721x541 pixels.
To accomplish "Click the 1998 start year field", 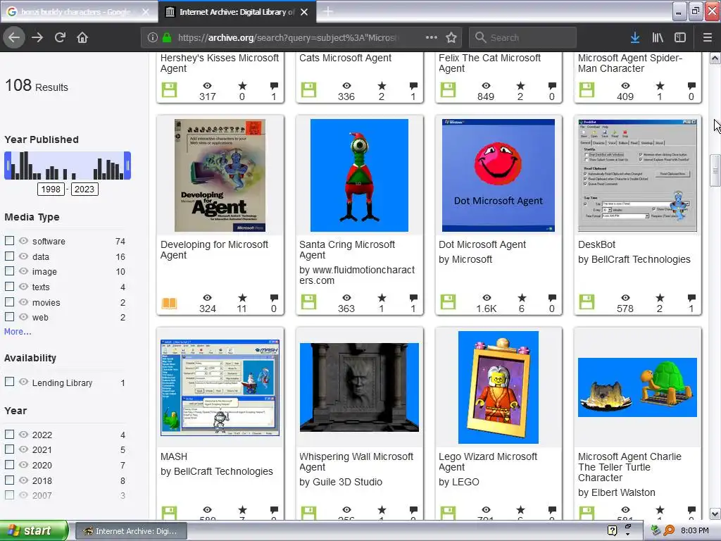I will (x=51, y=189).
